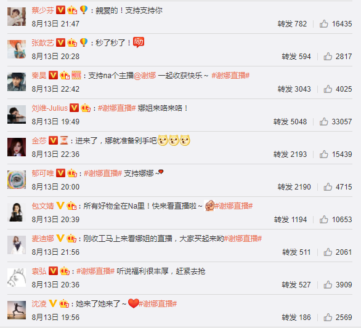Like 张歆艺's comment showing 2817 likes
The image size is (361, 328).
pyautogui.click(x=328, y=57)
